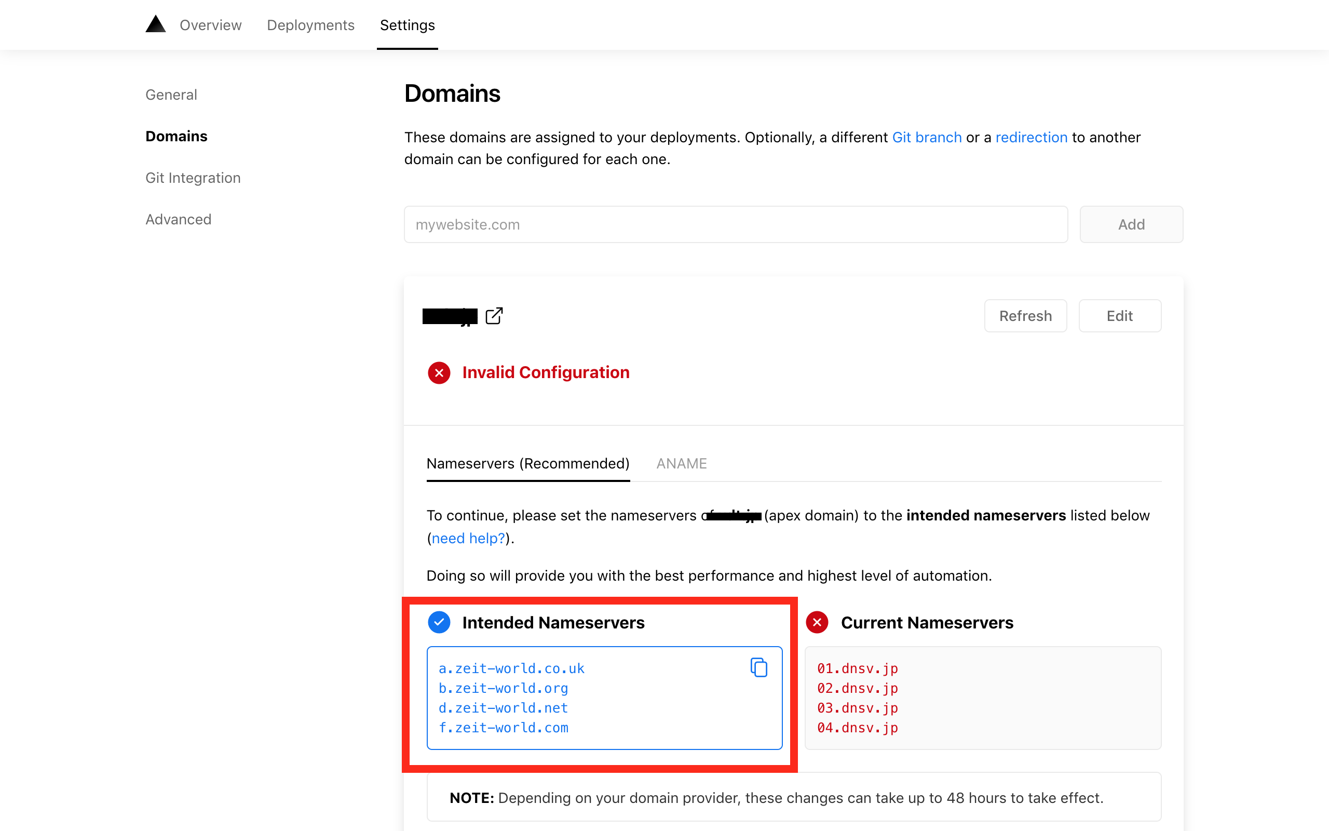Viewport: 1329px width, 831px height.
Task: Click the red Invalid Configuration error icon
Action: pos(439,372)
